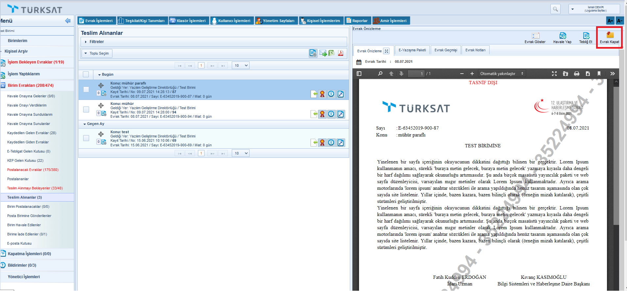Print the document from PDF viewer
The height and width of the screenshot is (291, 627).
pos(576,74)
